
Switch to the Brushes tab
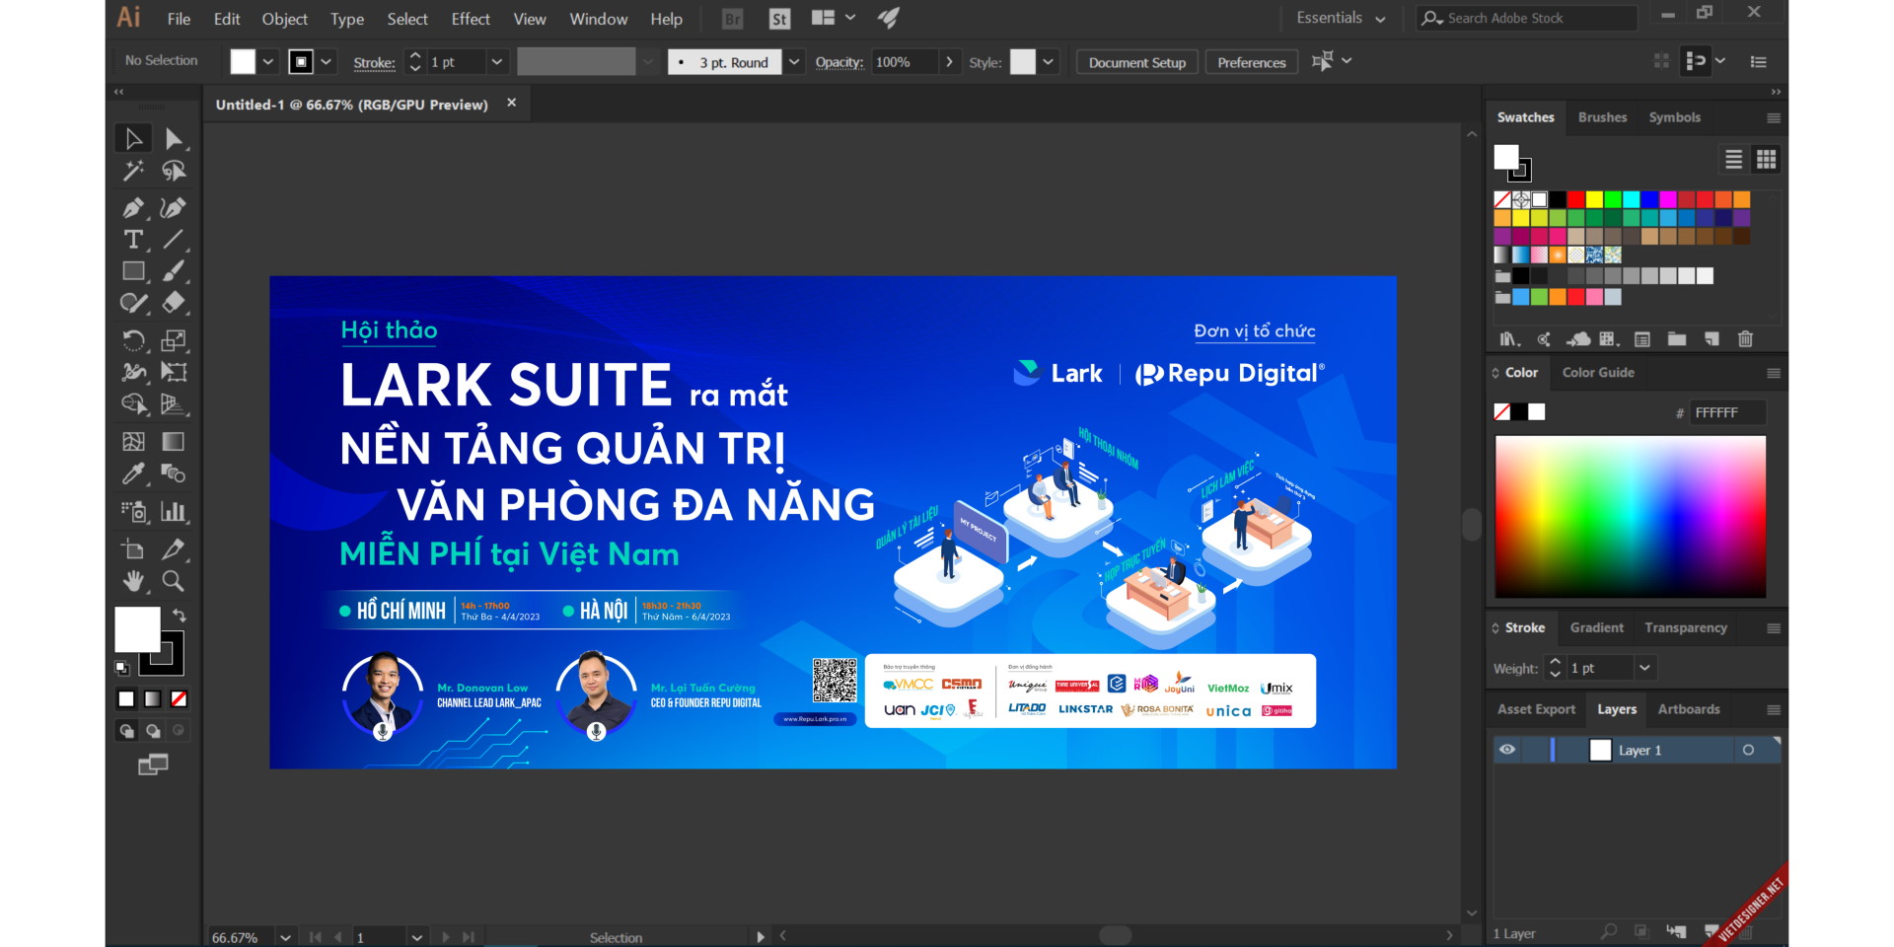pyautogui.click(x=1602, y=117)
